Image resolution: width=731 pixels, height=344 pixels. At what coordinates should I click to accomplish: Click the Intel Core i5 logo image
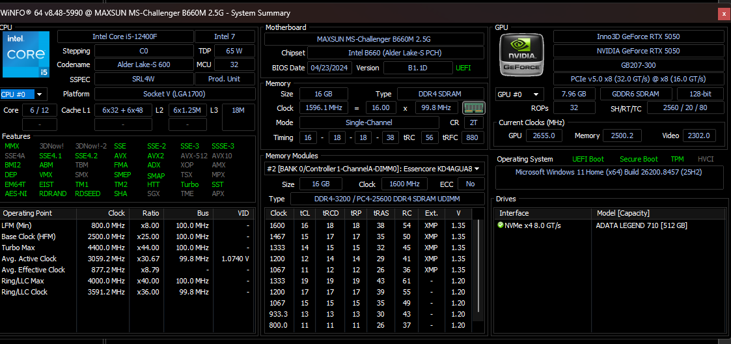26,54
